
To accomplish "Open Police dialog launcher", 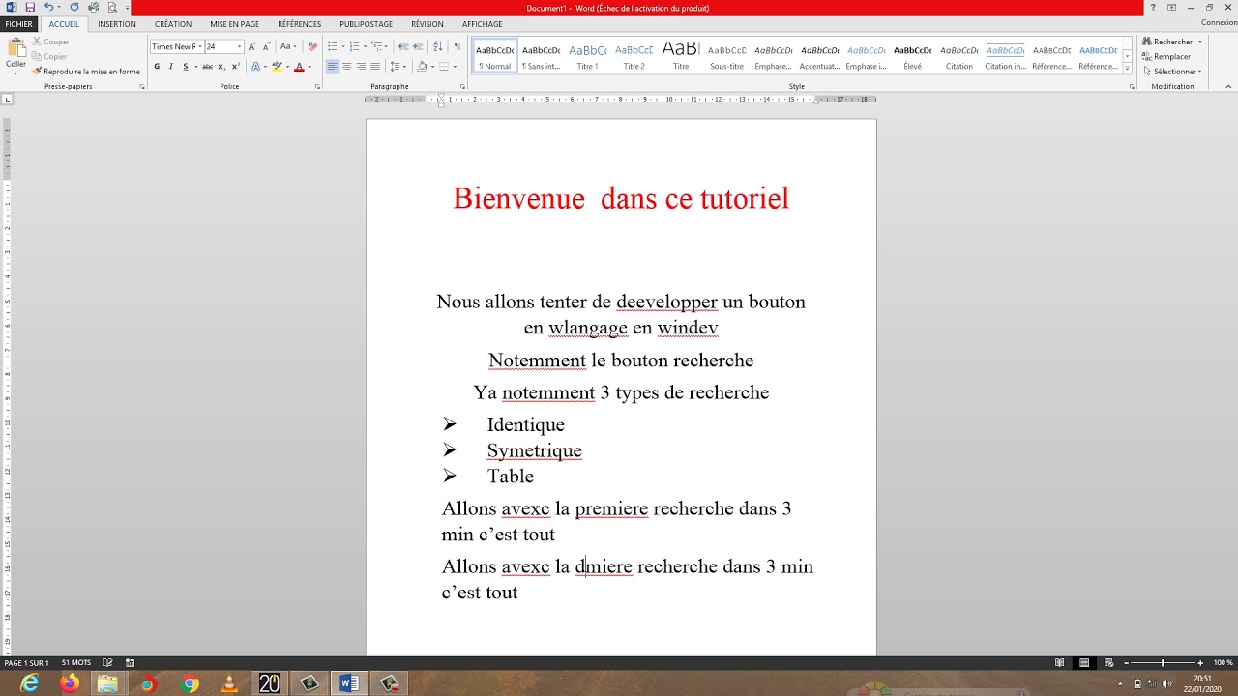I will [318, 87].
